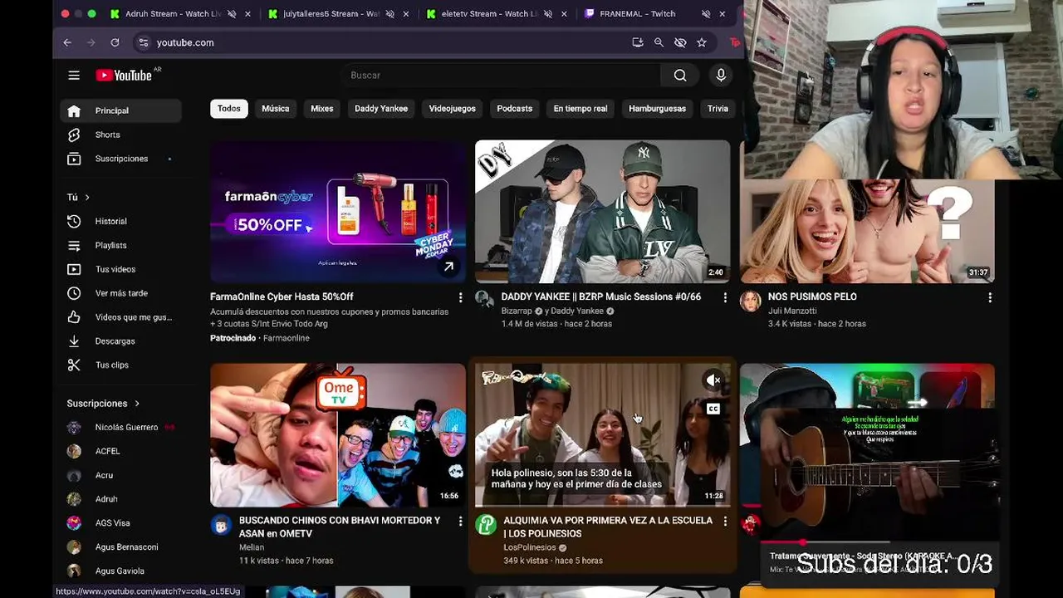Open Principal in sidebar

(x=120, y=110)
